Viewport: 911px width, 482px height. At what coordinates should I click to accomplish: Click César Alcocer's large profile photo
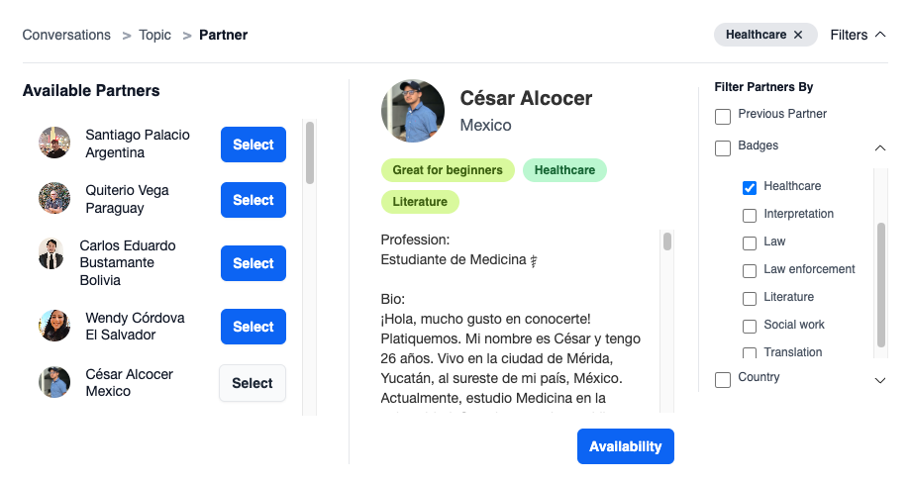pos(413,111)
